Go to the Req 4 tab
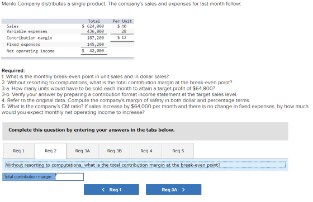Image resolution: width=313 pixels, height=202 pixels. pos(146,151)
